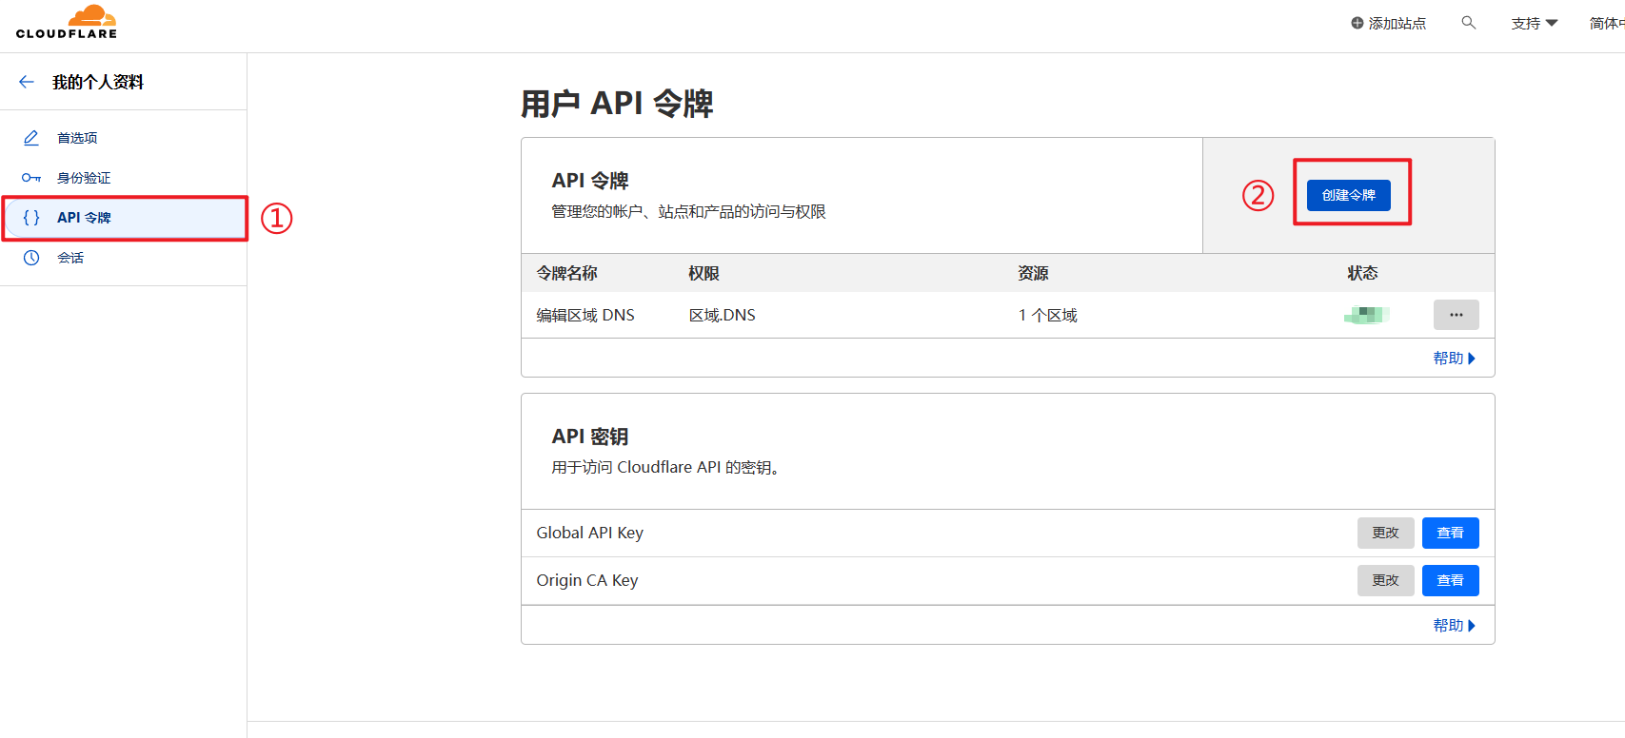
Task: Click 更改 for Global API Key
Action: point(1386,533)
